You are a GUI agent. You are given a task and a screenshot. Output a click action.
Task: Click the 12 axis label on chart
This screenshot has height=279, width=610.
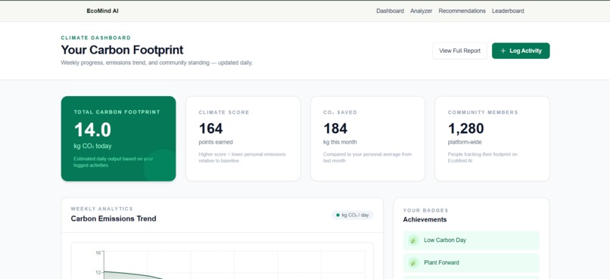(98, 272)
